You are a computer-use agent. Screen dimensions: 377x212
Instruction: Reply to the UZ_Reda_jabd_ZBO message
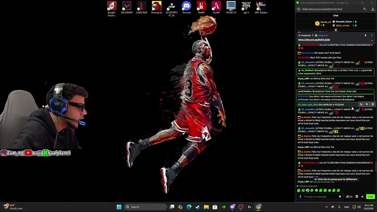[361, 105]
